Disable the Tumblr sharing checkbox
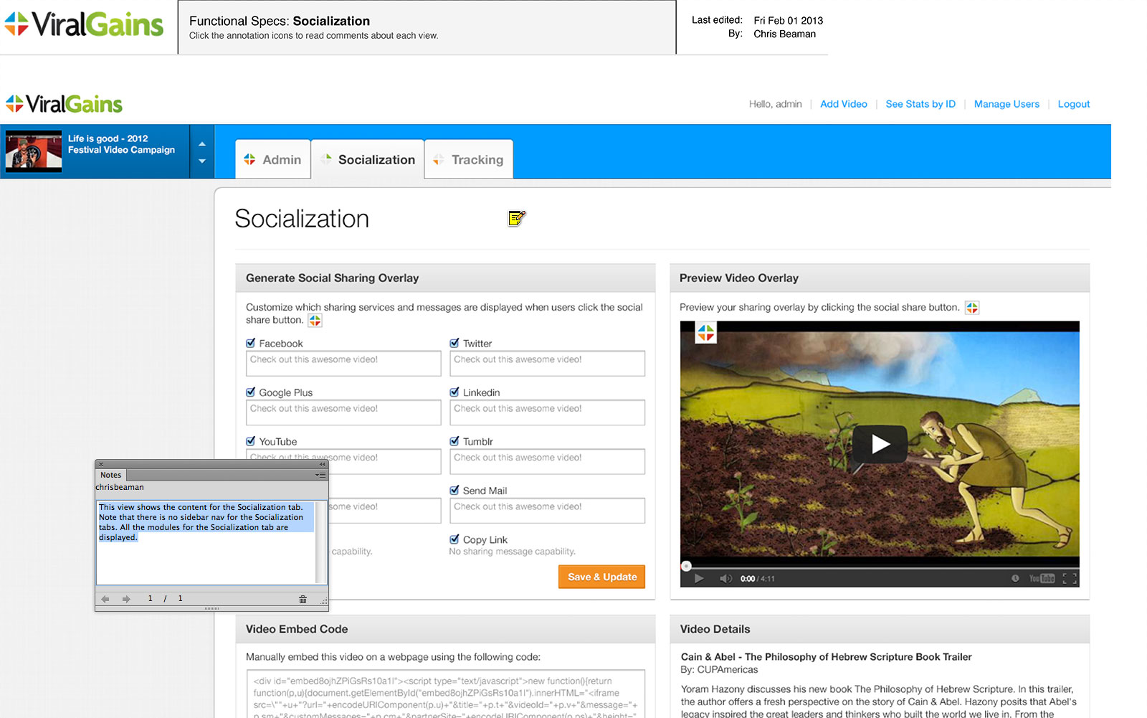 pos(454,441)
